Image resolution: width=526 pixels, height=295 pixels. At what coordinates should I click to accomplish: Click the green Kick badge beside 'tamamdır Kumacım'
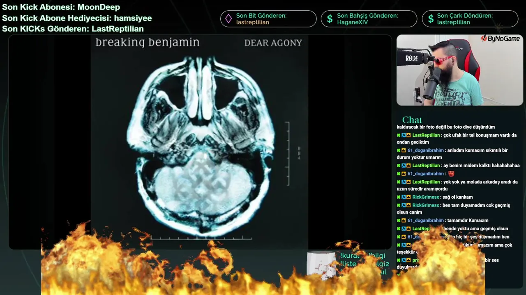click(x=399, y=220)
